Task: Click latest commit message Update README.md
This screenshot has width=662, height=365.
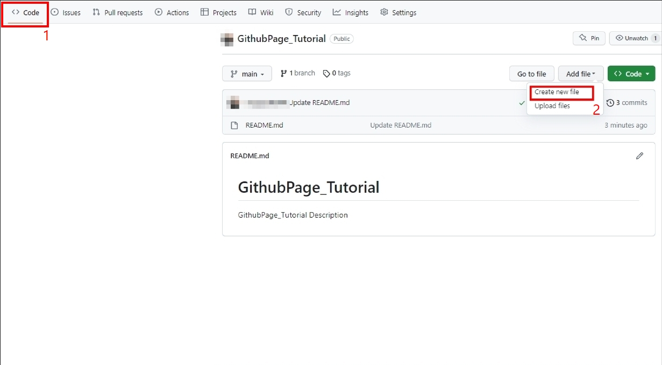Action: pos(319,102)
